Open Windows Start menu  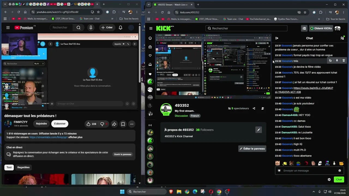[x=122, y=192]
